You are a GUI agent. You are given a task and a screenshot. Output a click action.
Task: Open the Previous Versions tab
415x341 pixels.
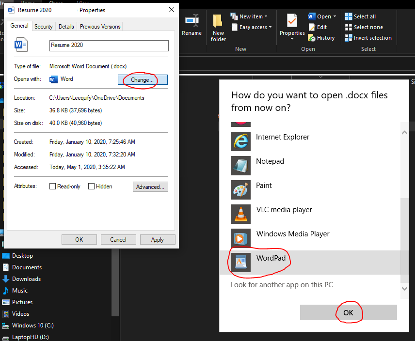coord(100,27)
